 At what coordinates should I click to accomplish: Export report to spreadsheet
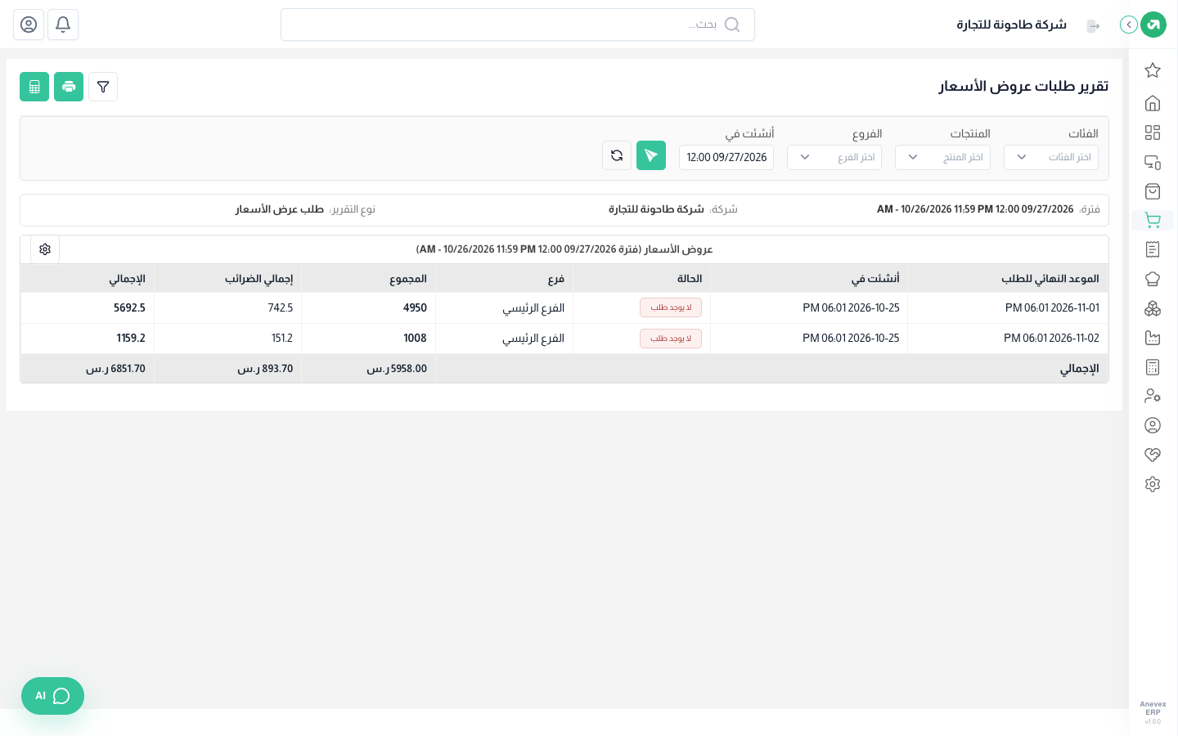(34, 87)
